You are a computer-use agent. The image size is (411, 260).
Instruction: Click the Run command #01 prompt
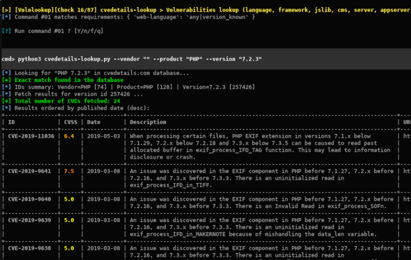(58, 31)
